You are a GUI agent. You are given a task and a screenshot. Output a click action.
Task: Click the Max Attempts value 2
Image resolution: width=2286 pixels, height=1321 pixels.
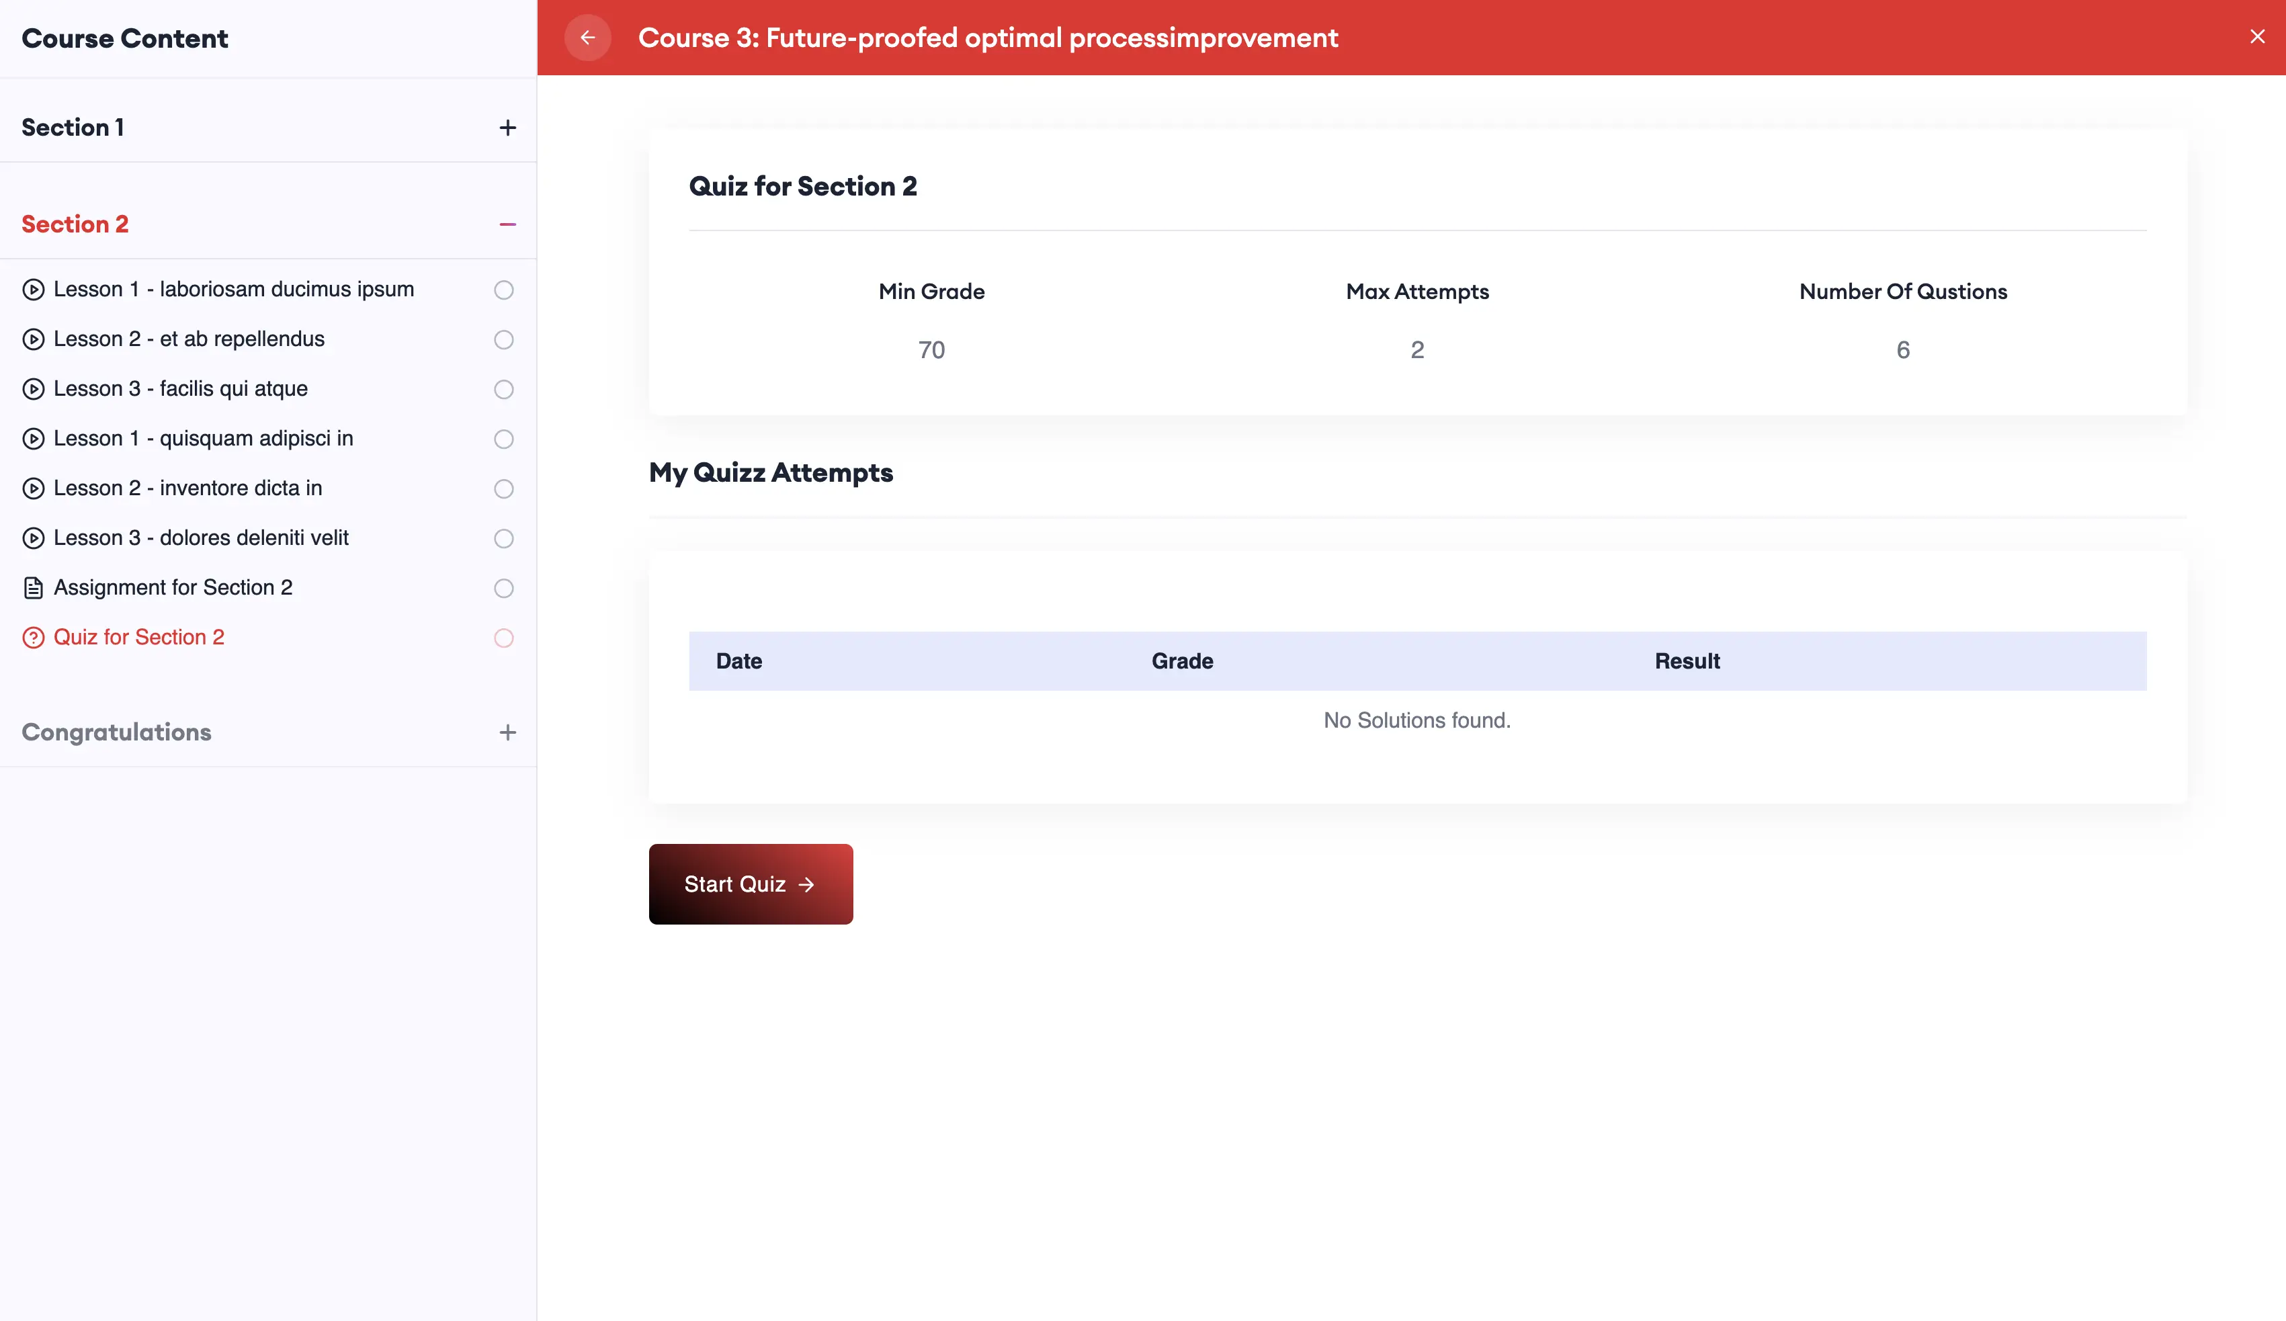point(1417,350)
